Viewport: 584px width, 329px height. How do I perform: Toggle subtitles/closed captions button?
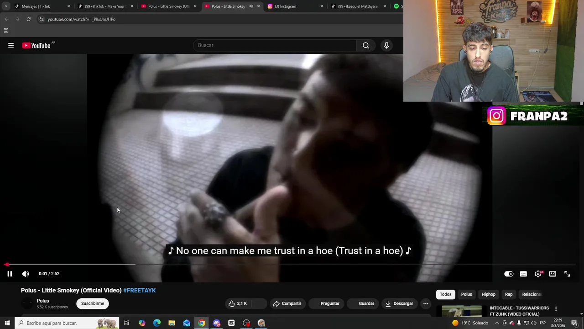click(x=523, y=274)
